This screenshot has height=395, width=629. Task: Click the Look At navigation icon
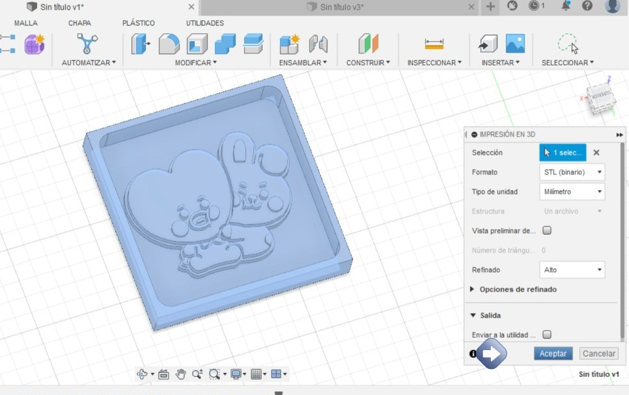pyautogui.click(x=163, y=374)
